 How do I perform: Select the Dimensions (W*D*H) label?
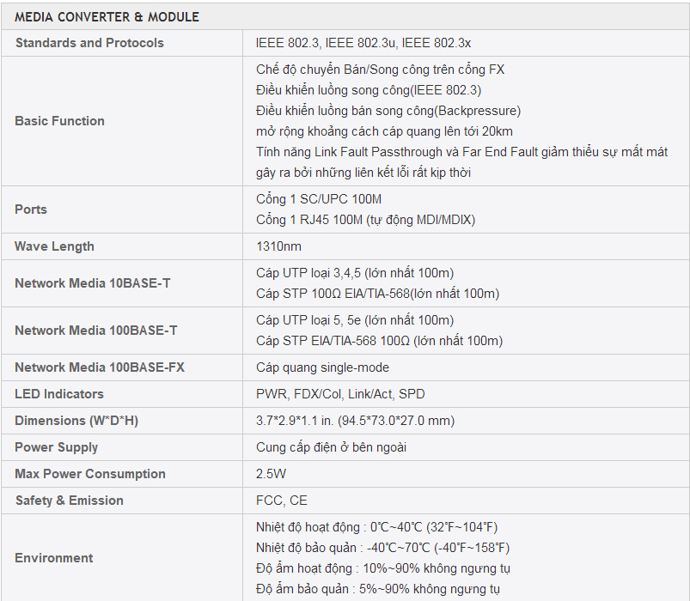coord(76,421)
